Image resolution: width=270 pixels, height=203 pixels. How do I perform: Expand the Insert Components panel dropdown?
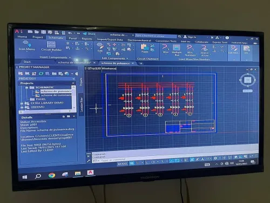point(70,57)
